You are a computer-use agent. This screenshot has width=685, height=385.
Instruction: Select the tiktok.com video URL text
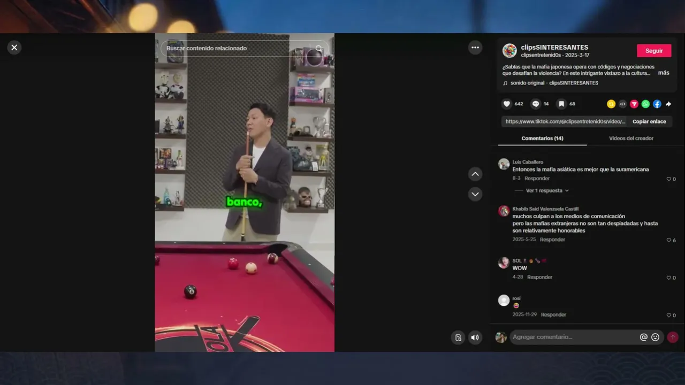click(x=565, y=121)
